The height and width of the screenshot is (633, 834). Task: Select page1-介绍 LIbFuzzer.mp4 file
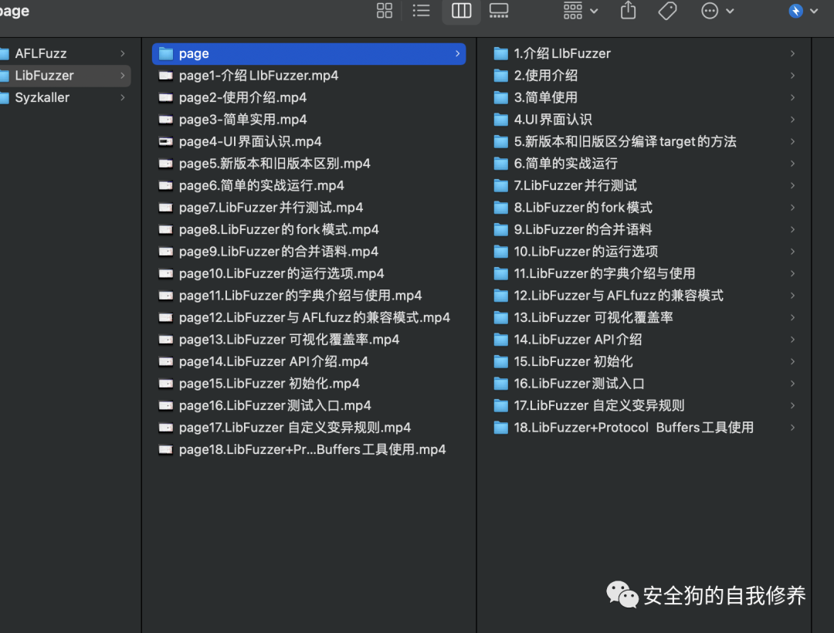coord(309,76)
